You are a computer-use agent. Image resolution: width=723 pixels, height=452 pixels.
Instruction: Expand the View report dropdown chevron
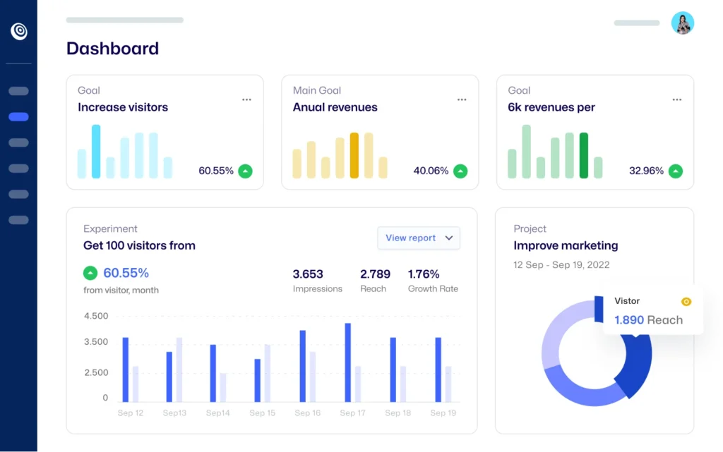click(449, 238)
